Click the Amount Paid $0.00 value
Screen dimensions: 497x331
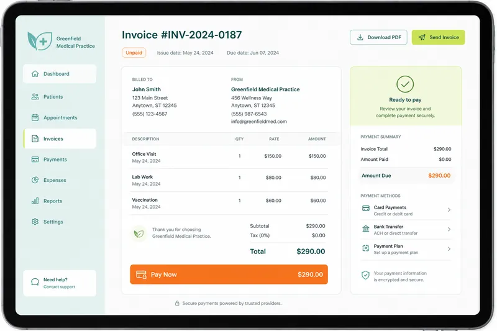[x=445, y=160]
